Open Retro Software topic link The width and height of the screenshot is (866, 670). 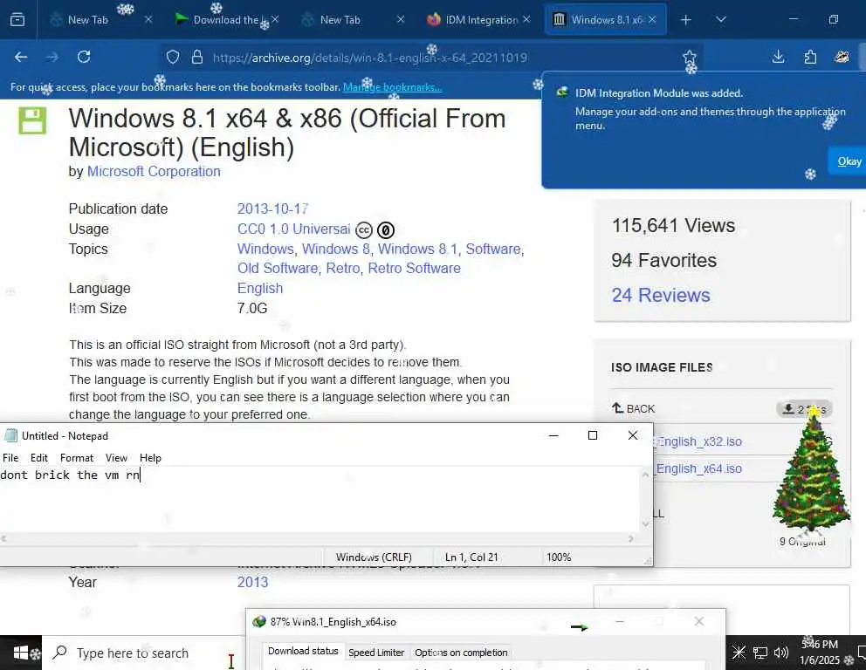pos(414,268)
